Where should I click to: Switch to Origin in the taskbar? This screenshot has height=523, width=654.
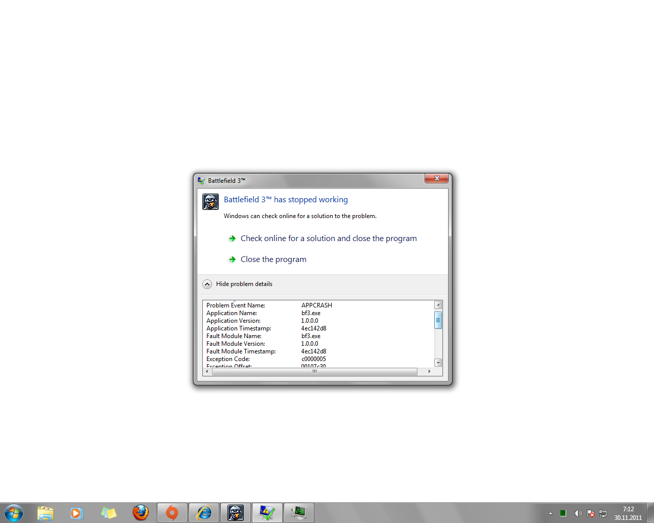[x=172, y=513]
